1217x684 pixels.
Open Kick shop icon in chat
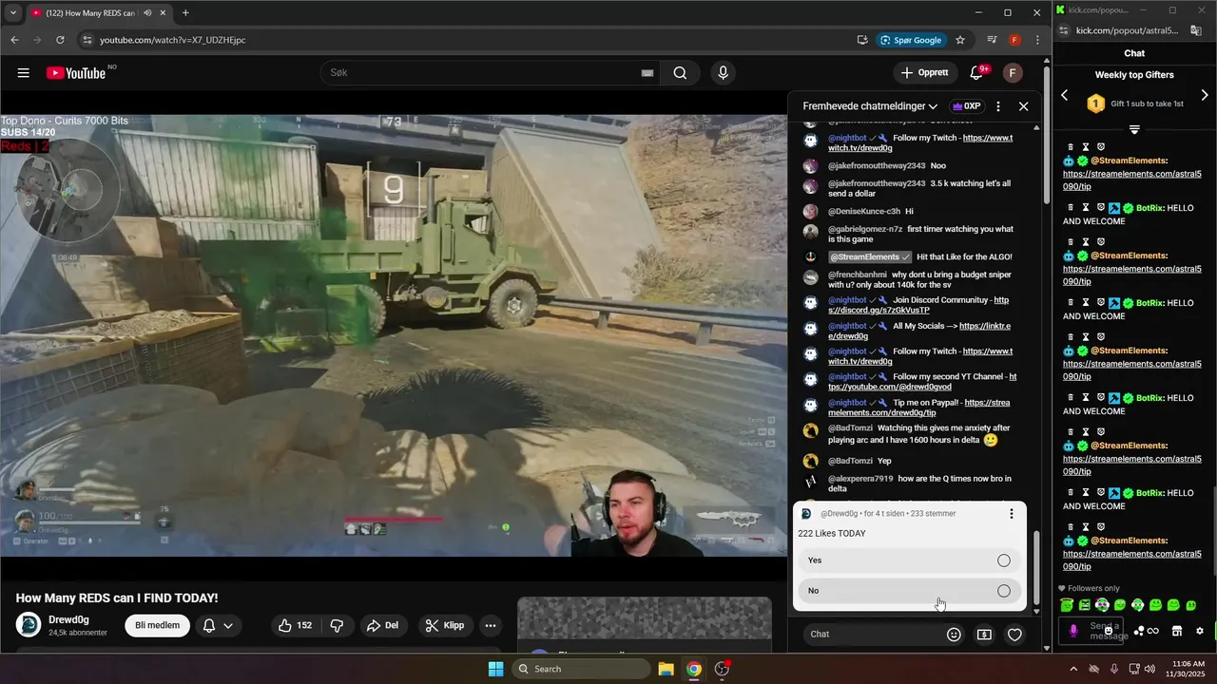[x=1176, y=631]
